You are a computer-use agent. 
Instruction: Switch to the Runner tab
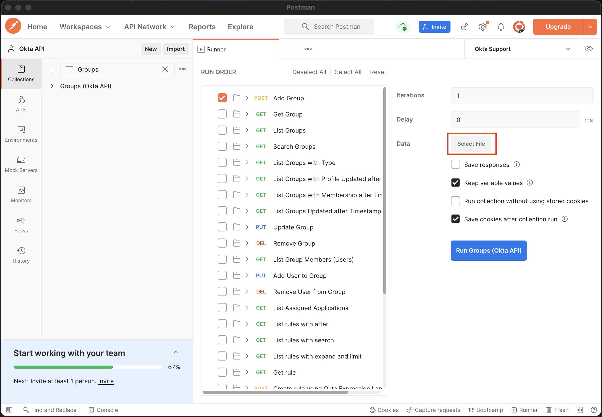216,49
